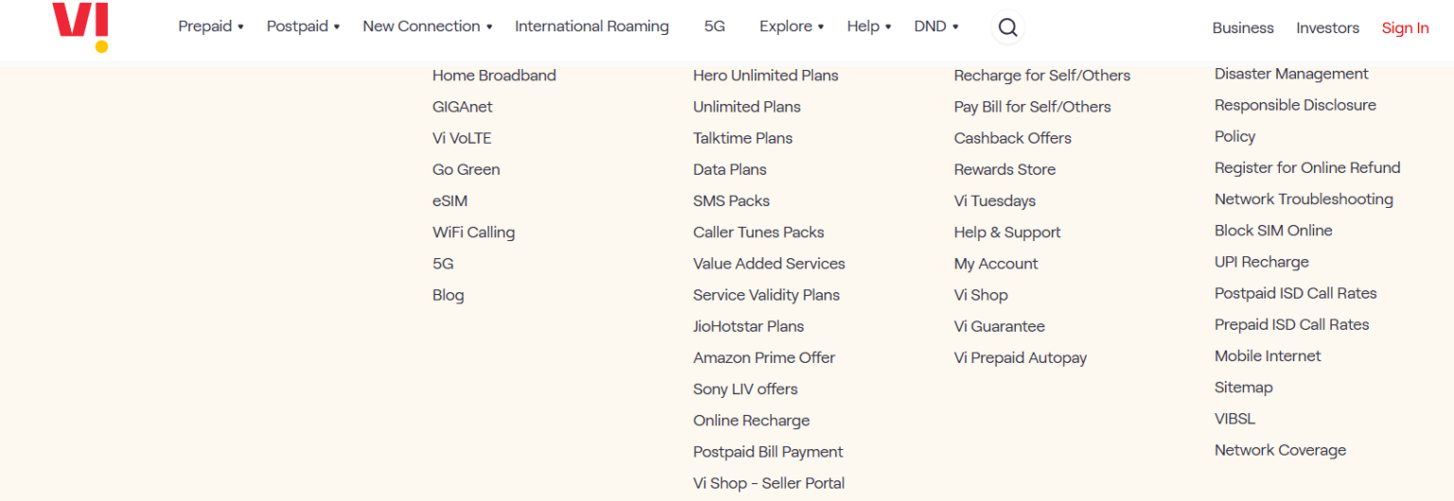Expand the Explore dropdown

791,26
